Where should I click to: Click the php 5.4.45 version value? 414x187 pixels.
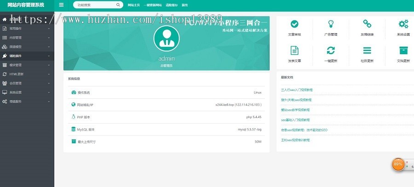[254, 117]
